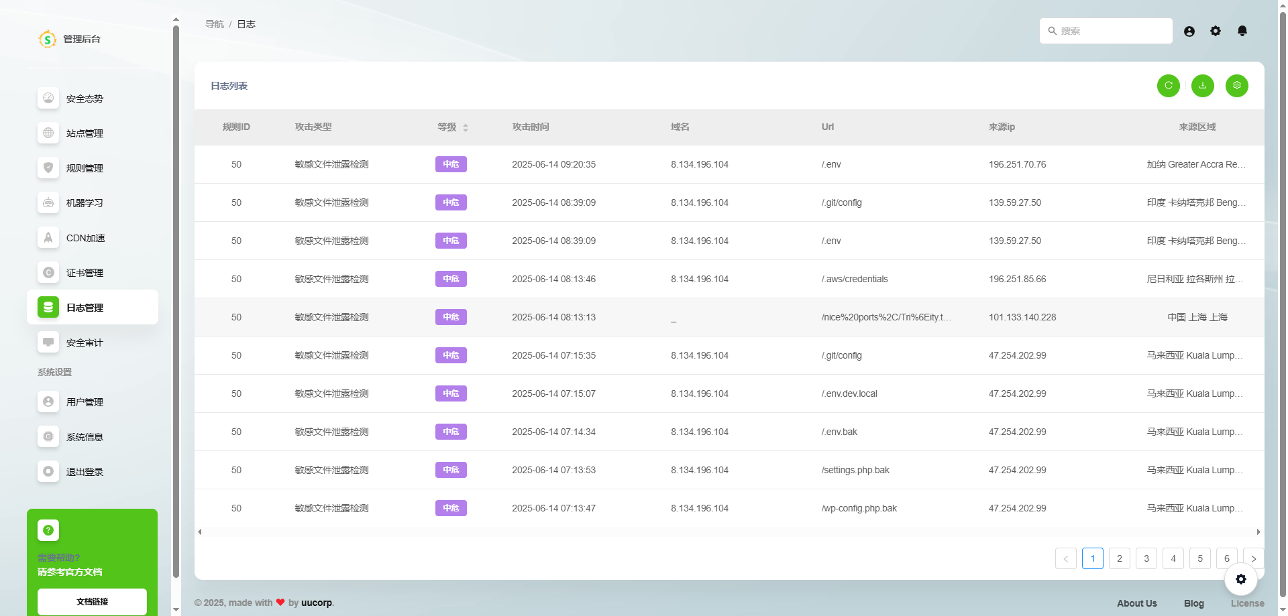Viewport: 1288px width, 616px height.
Task: Open the About Us footer link
Action: [1136, 603]
